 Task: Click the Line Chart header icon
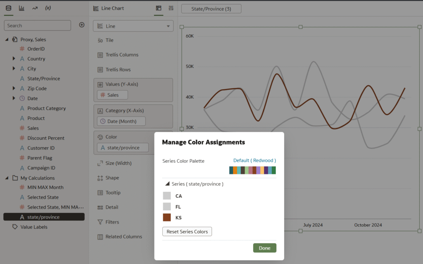point(96,8)
